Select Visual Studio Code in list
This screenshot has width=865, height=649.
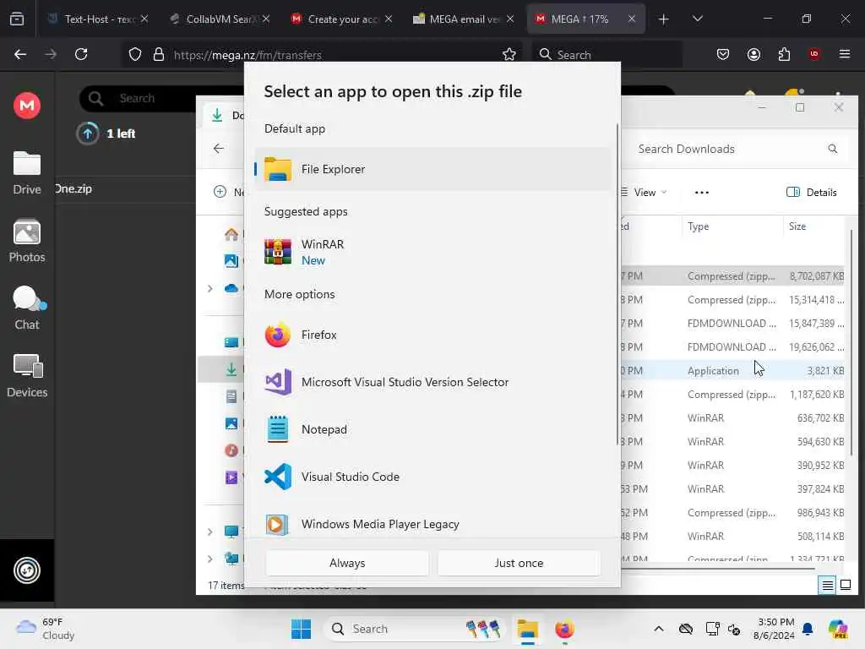(x=433, y=477)
